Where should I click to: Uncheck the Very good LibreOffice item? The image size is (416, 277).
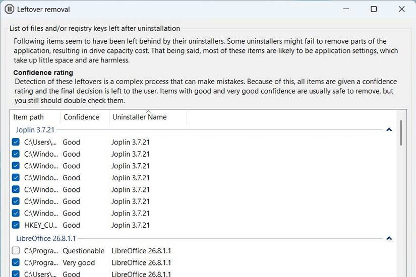click(16, 262)
